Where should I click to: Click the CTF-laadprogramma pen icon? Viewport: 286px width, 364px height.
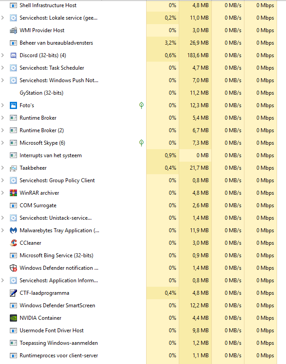point(13,293)
